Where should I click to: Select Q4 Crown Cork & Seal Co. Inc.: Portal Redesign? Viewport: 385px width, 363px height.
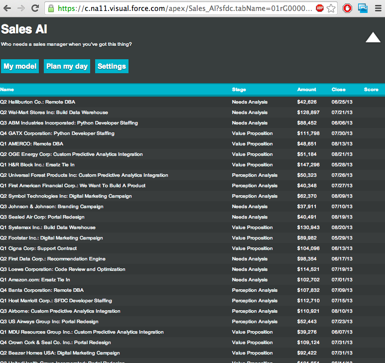55,343
